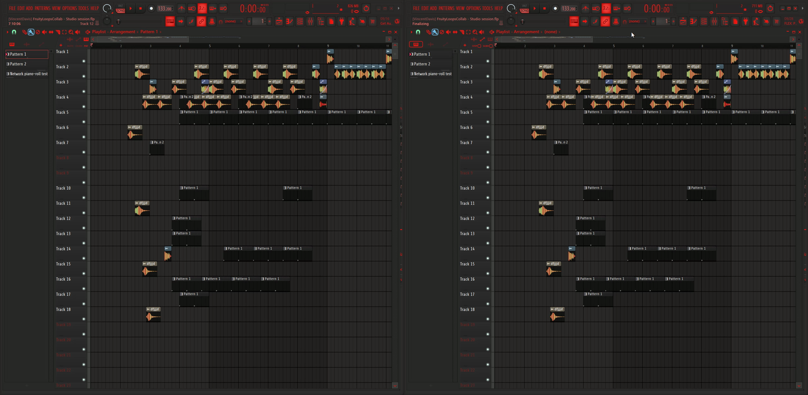Select Pattern 2 in left window picker
Image resolution: width=808 pixels, height=395 pixels.
(27, 64)
